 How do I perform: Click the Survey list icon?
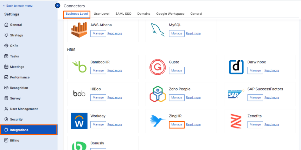click(x=6, y=98)
